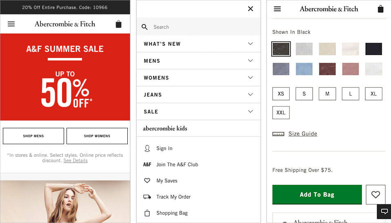Open the See Details link

[x=76, y=161]
